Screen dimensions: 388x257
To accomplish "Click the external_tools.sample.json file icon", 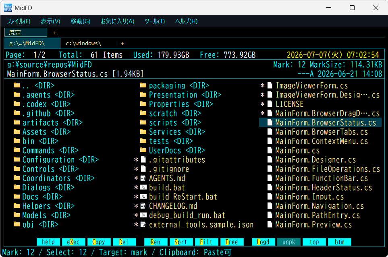I will [143, 224].
